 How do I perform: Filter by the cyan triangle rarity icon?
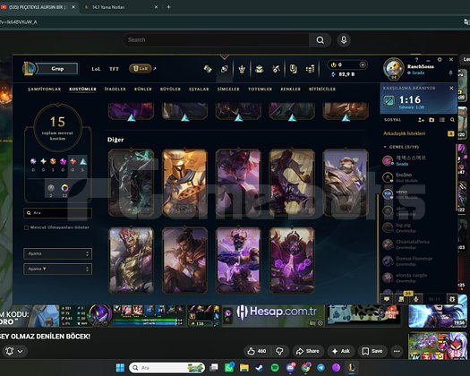83,162
